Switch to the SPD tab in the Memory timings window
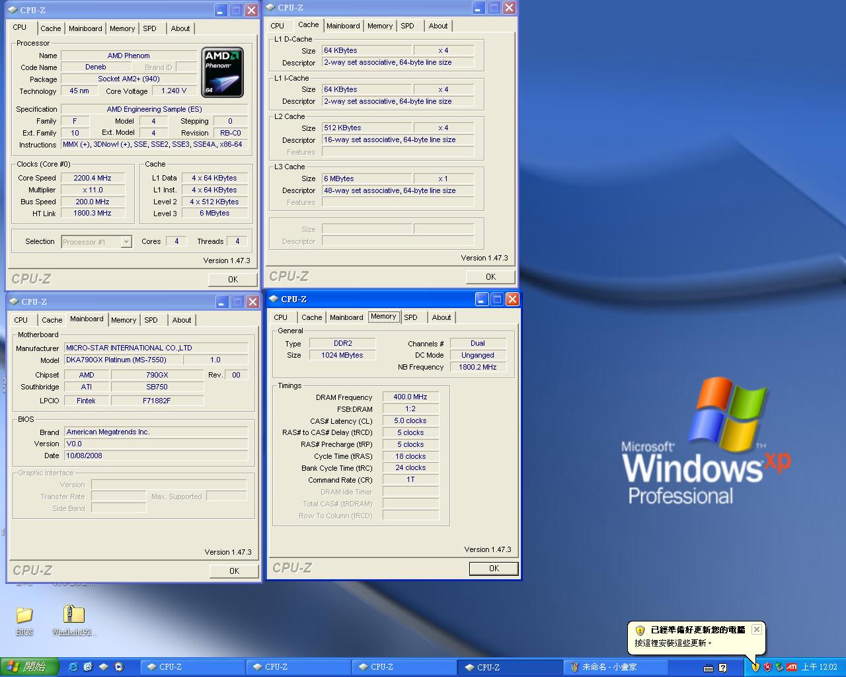 click(410, 317)
